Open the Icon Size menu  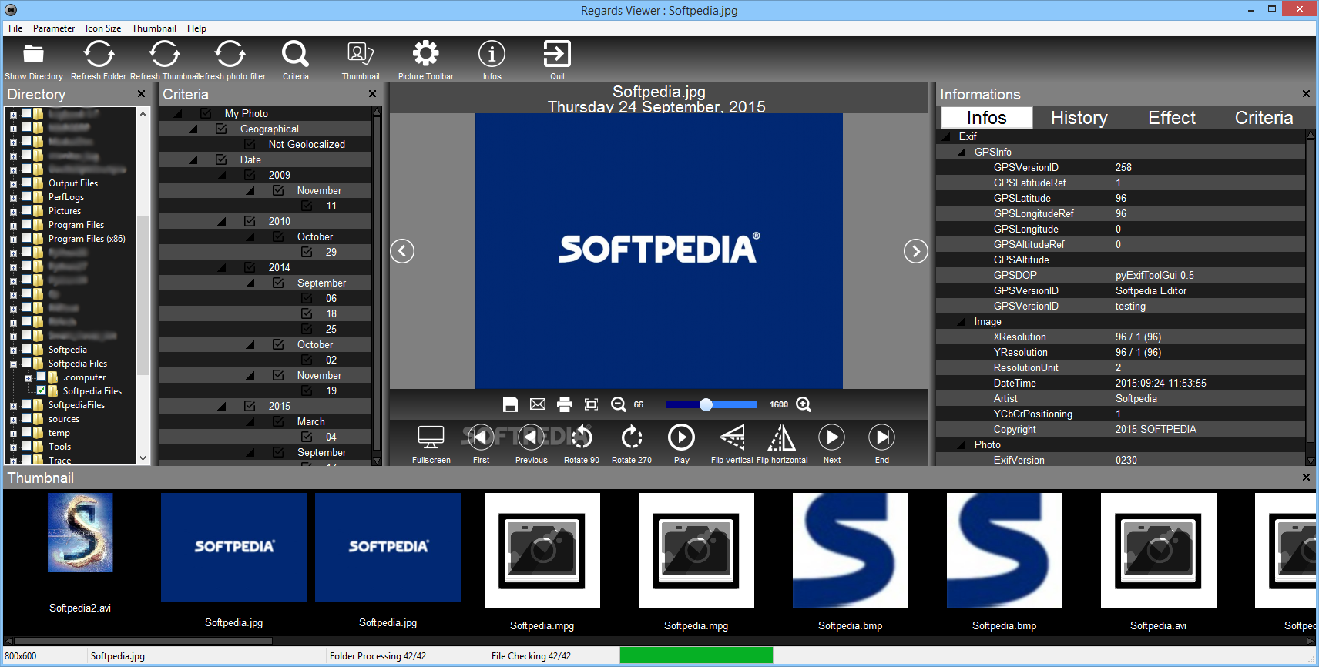(x=103, y=28)
